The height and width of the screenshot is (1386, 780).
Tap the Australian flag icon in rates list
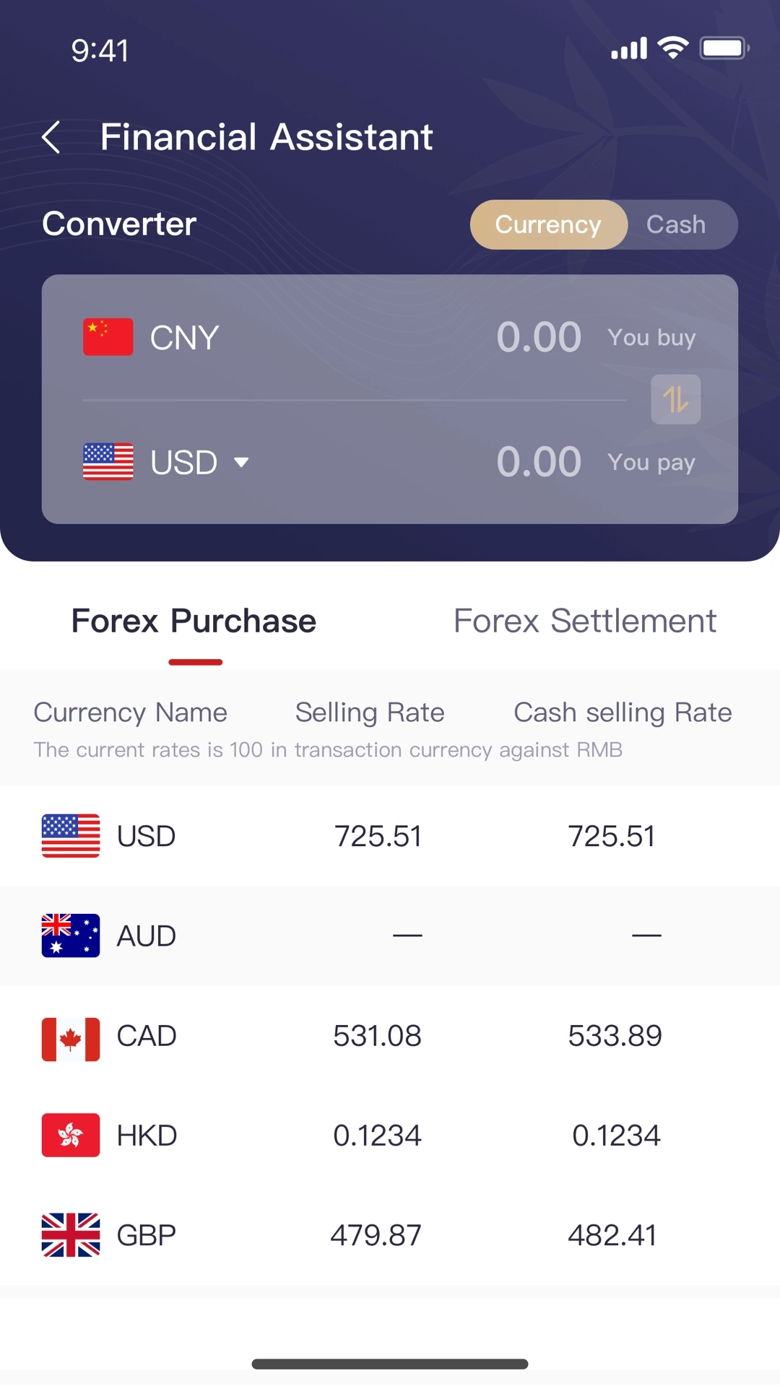point(71,936)
